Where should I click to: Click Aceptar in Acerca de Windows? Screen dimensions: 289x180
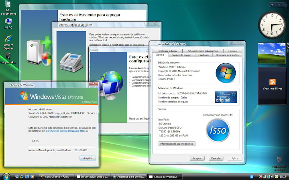tap(88, 158)
